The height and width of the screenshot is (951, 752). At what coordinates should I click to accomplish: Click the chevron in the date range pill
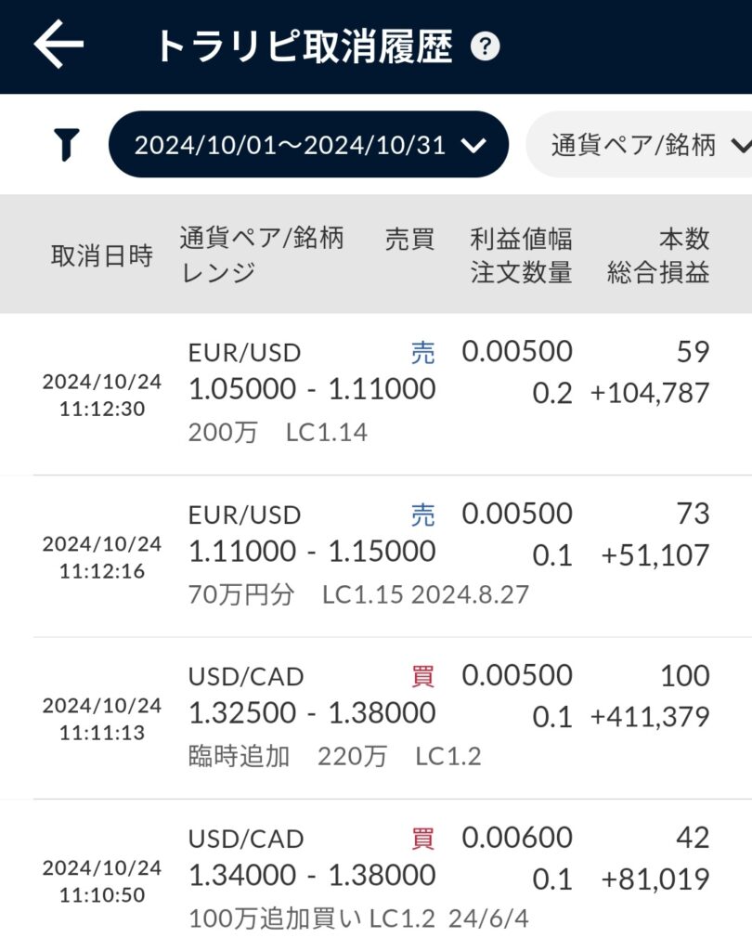click(473, 146)
